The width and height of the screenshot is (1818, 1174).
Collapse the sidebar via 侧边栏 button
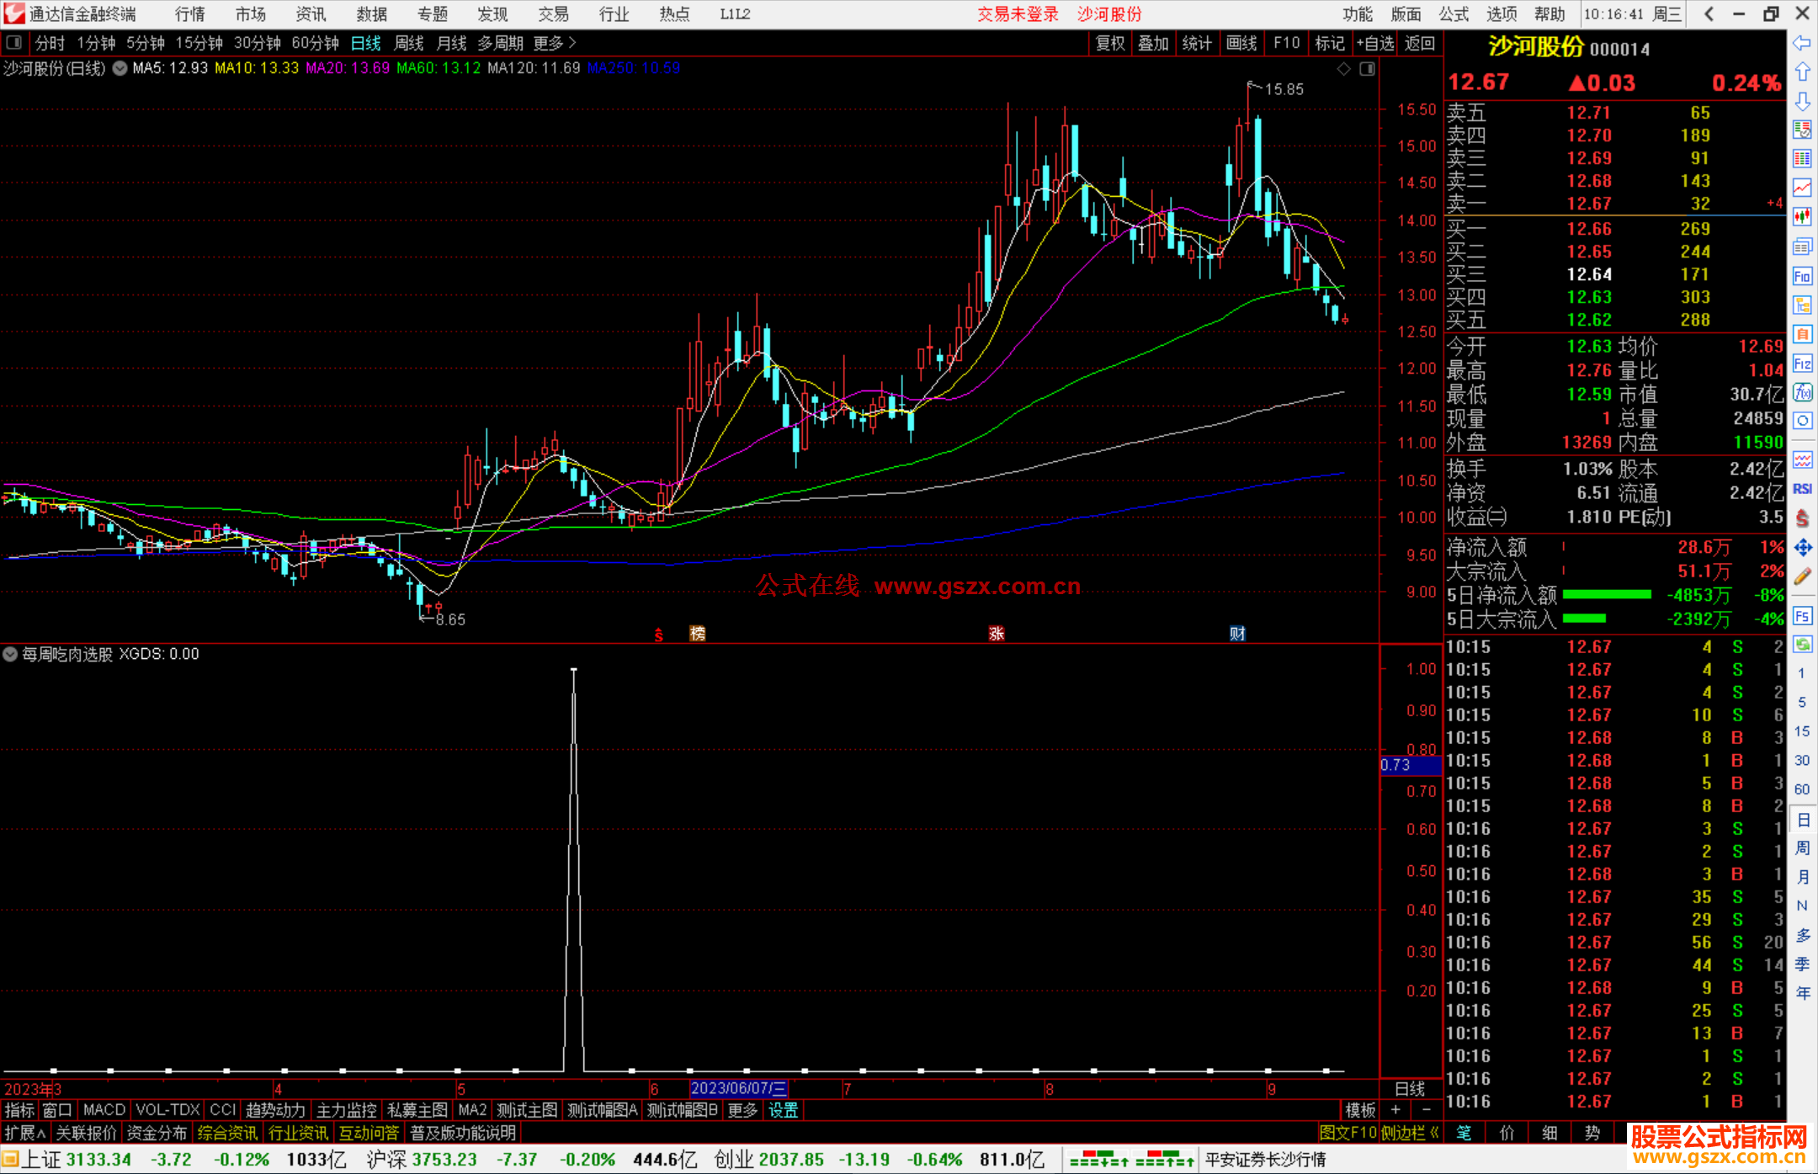tap(1410, 1133)
